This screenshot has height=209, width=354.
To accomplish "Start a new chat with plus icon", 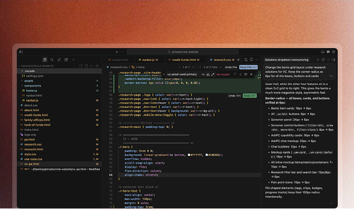I will point(318,60).
